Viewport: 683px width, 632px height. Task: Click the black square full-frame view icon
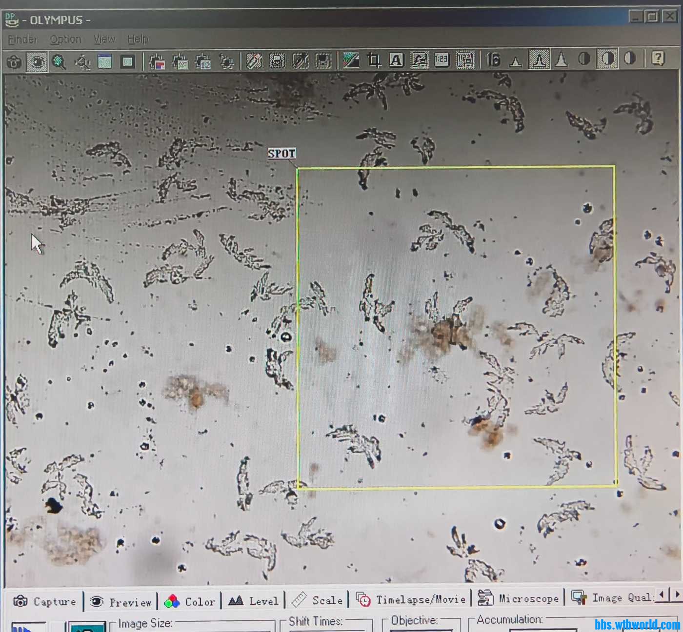(x=128, y=62)
